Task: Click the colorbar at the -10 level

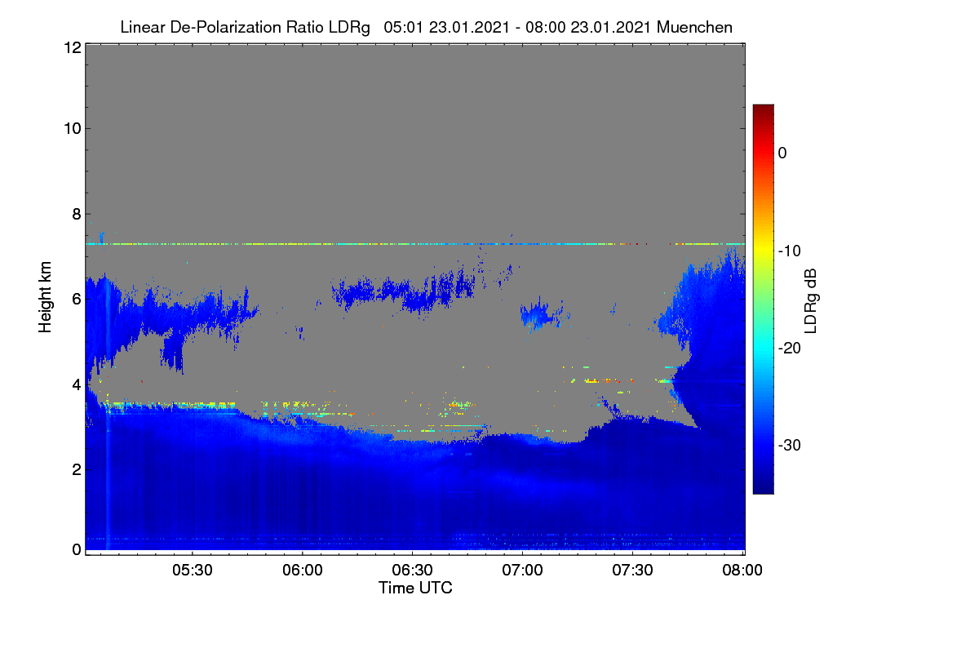Action: click(763, 251)
